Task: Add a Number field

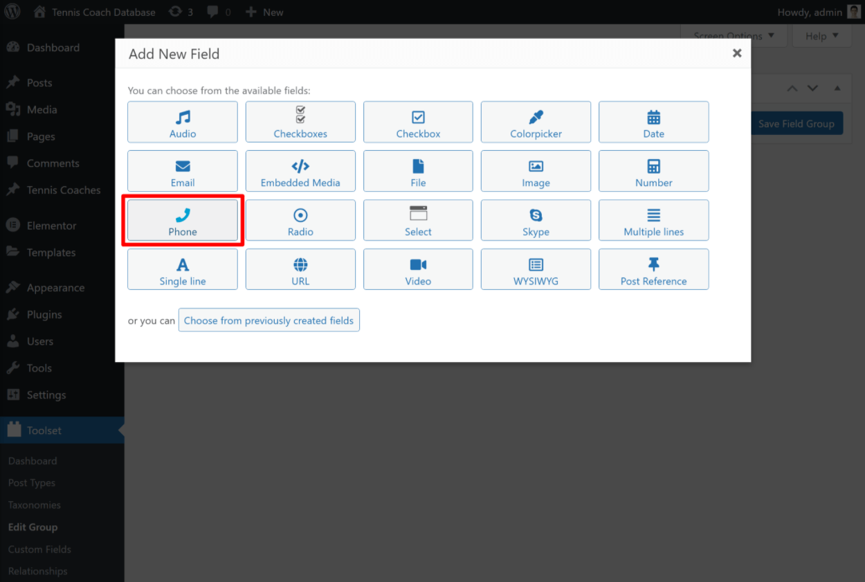Action: click(x=653, y=171)
